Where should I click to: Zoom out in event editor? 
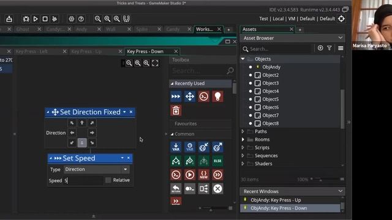(x=129, y=63)
